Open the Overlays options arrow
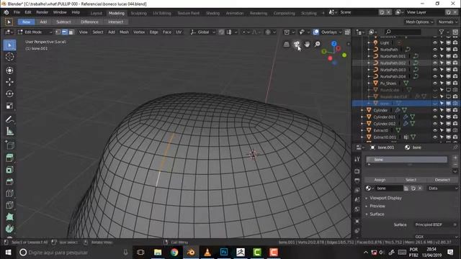The height and width of the screenshot is (259, 461). (x=340, y=32)
